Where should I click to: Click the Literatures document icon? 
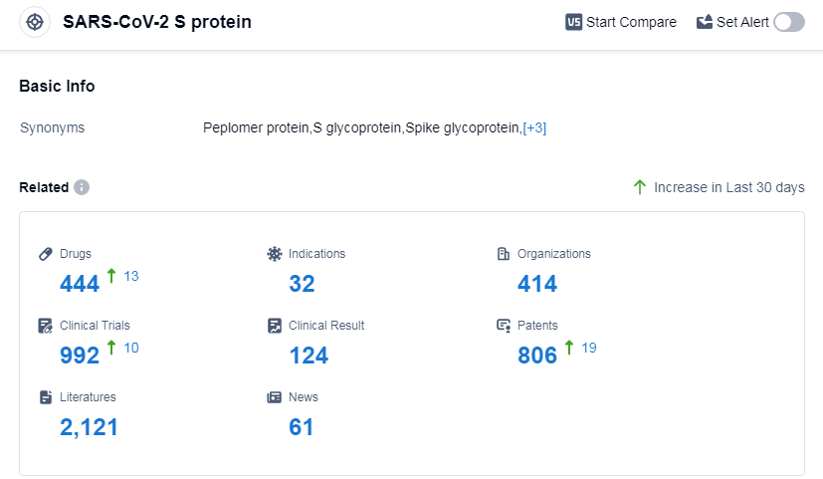click(x=46, y=397)
